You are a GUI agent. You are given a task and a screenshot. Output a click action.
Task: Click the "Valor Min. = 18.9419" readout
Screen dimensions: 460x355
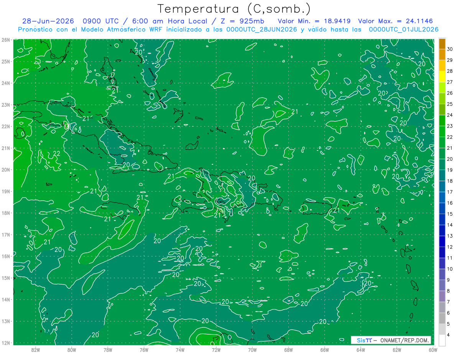click(314, 21)
